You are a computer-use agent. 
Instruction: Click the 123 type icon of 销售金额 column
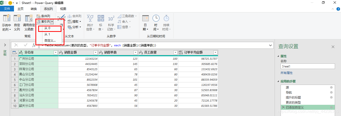coord(61,53)
